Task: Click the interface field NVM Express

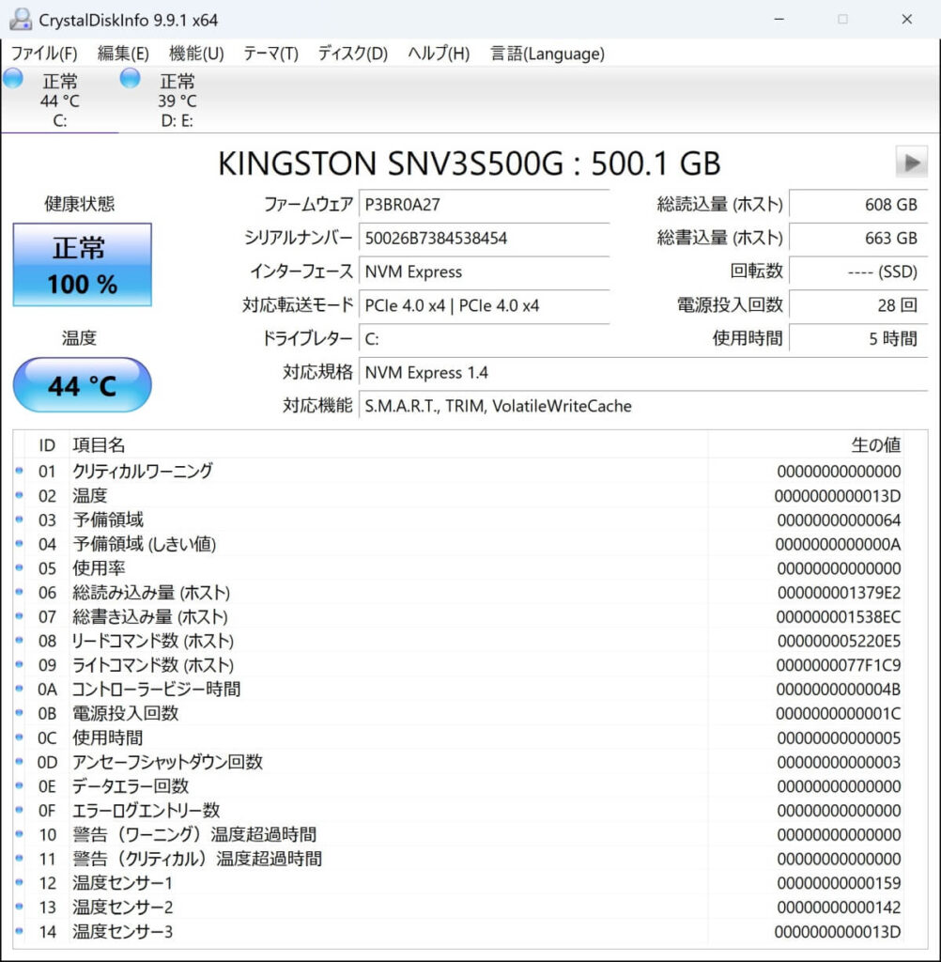Action: click(x=484, y=272)
